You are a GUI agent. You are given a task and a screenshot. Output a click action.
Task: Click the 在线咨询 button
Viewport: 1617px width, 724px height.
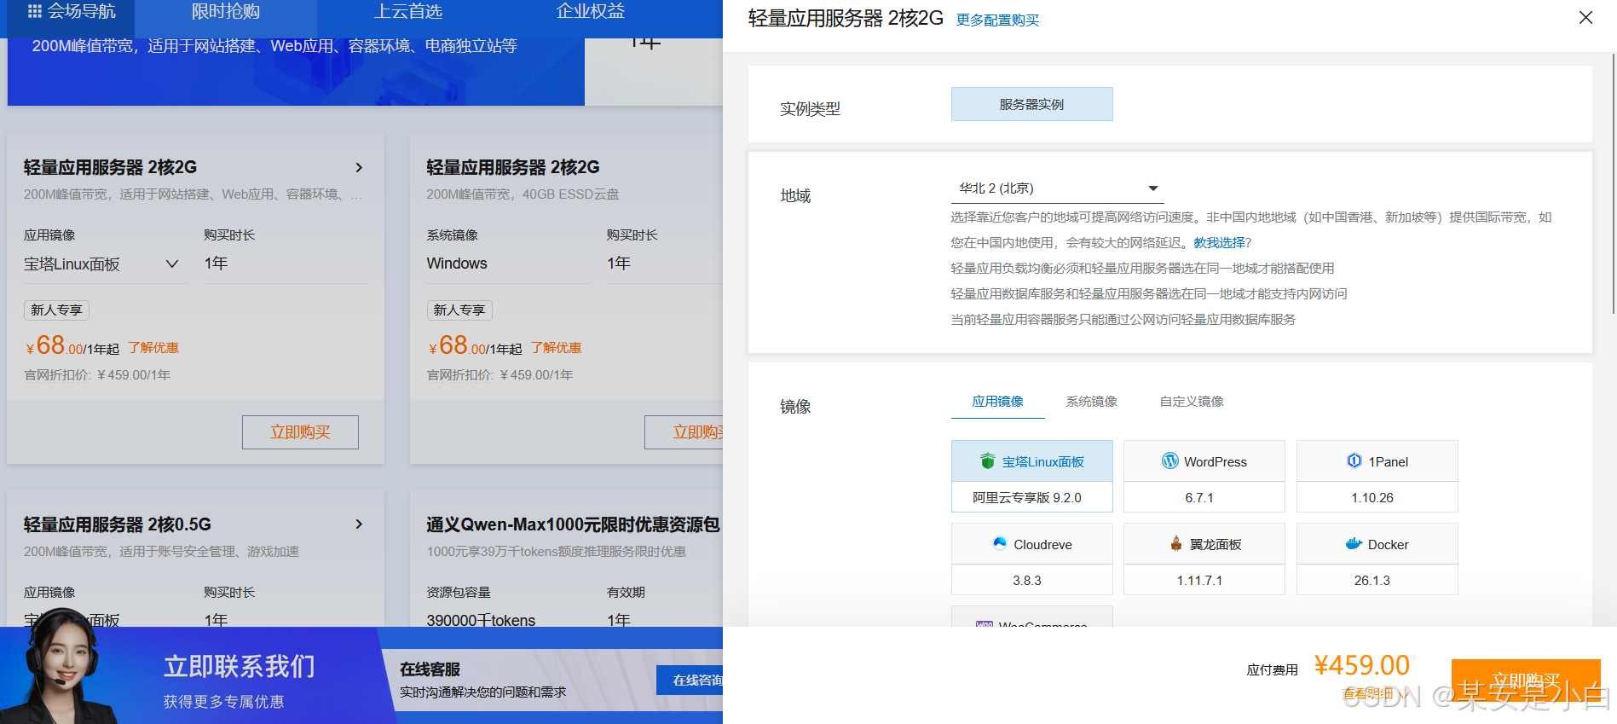click(x=690, y=681)
